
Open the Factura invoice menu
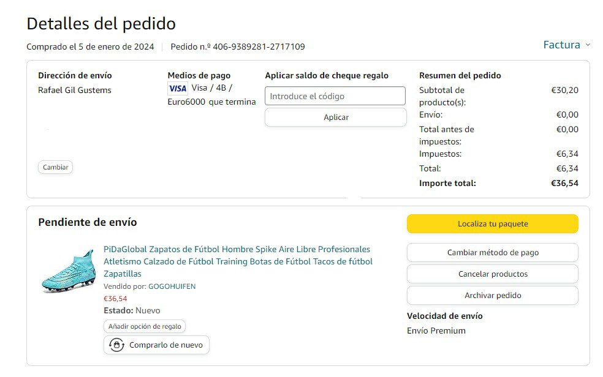561,45
